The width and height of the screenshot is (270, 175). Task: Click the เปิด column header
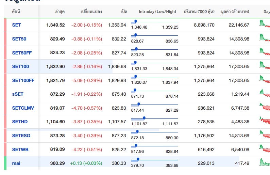click(124, 12)
